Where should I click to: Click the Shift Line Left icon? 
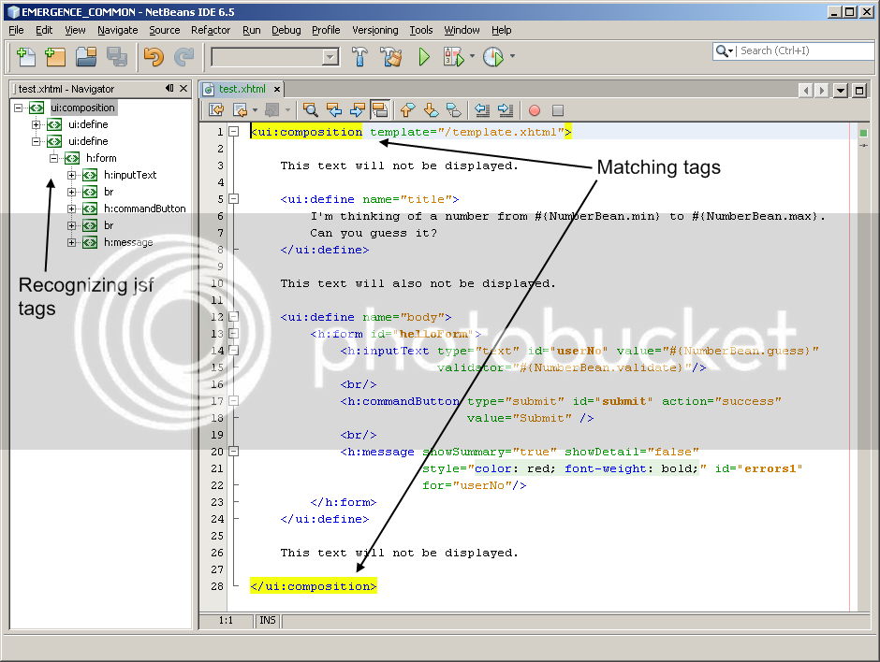pyautogui.click(x=482, y=110)
